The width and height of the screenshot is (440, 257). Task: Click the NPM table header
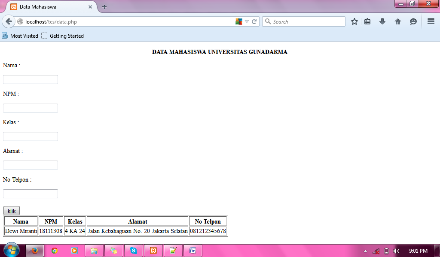click(51, 221)
